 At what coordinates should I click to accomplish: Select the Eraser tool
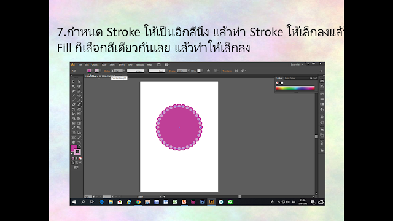coord(79,104)
